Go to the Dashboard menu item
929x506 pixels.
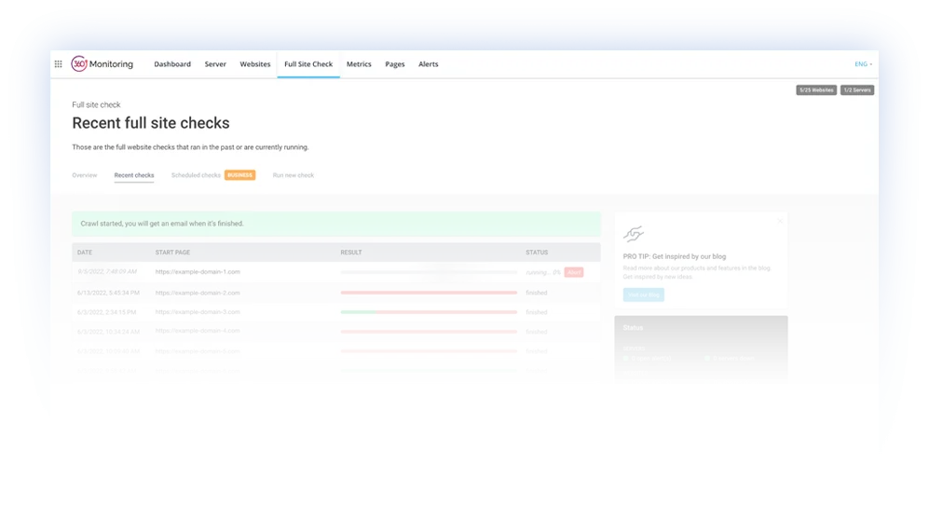click(x=172, y=64)
